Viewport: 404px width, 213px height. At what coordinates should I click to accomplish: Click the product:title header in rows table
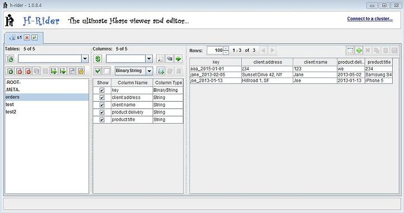coord(379,62)
